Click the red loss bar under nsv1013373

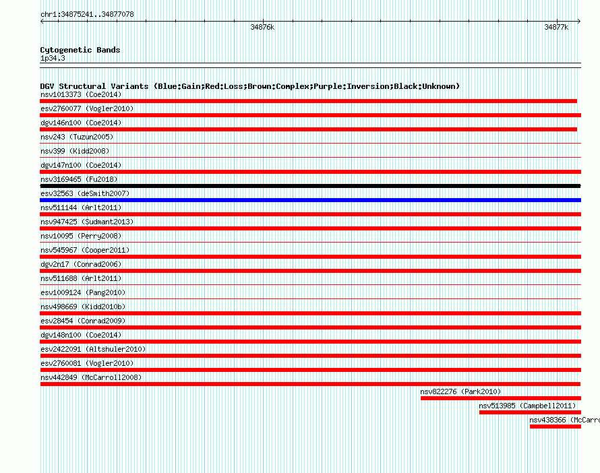pos(308,101)
